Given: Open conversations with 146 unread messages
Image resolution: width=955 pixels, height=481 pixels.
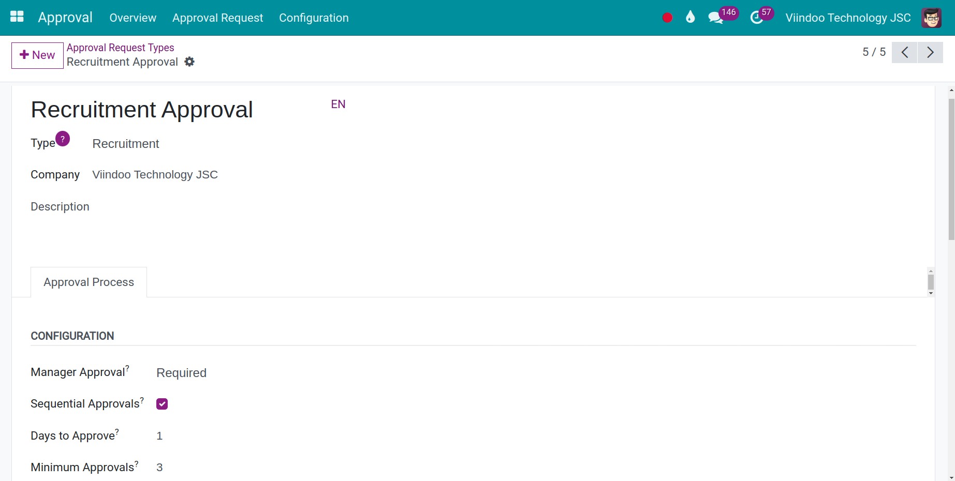Looking at the screenshot, I should [723, 16].
